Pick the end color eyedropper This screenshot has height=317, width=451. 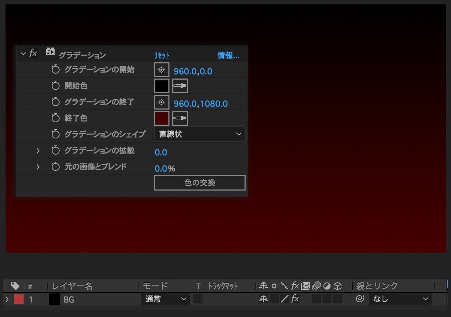180,118
